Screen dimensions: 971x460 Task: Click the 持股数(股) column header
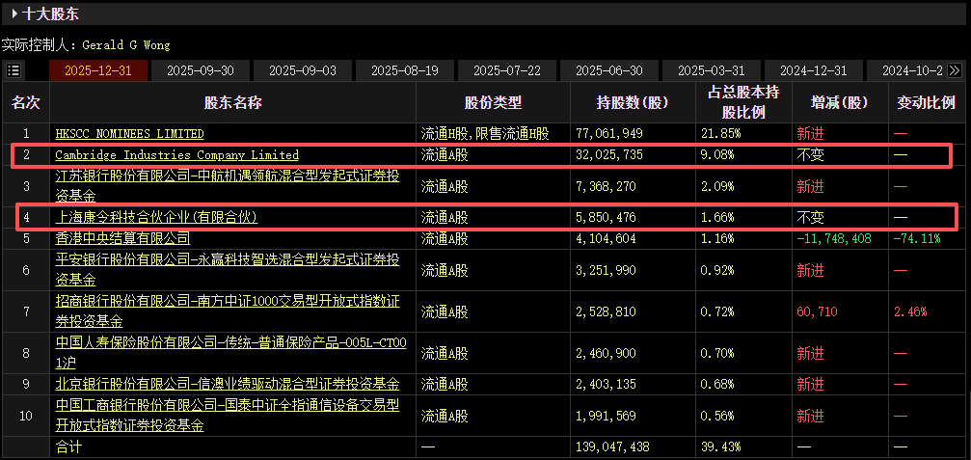pos(633,102)
